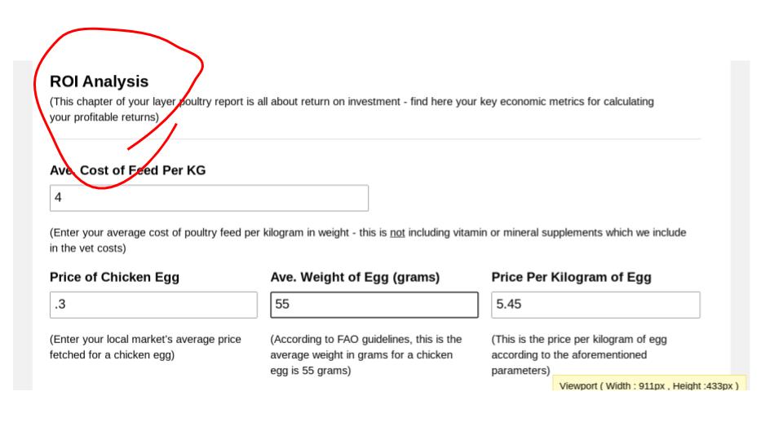Click the Price Per Kilogram of Egg label
Image resolution: width=783 pixels, height=440 pixels.
pyautogui.click(x=571, y=277)
